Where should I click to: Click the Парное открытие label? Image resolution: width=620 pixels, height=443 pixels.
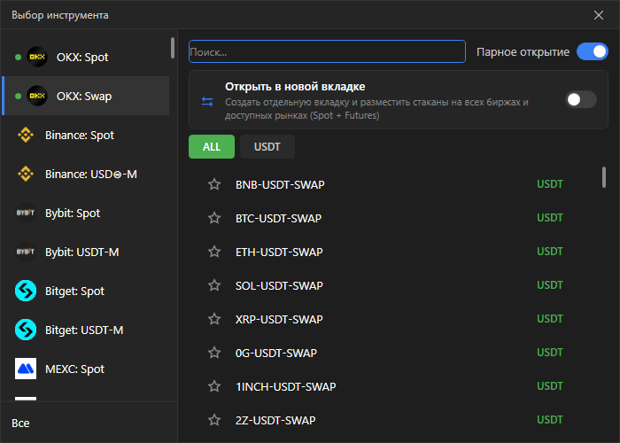click(523, 51)
